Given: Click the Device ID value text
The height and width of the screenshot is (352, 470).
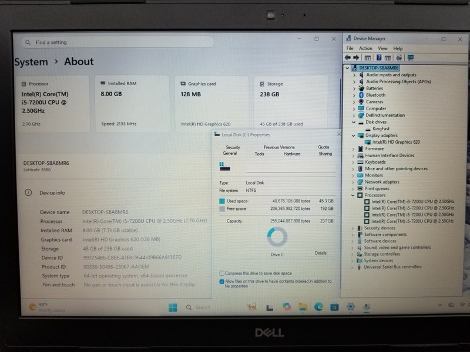Looking at the screenshot, I should 132,258.
